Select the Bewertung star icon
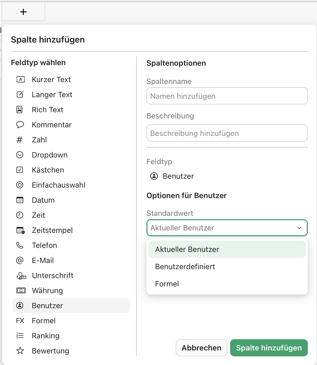This screenshot has height=365, width=317. (x=20, y=351)
